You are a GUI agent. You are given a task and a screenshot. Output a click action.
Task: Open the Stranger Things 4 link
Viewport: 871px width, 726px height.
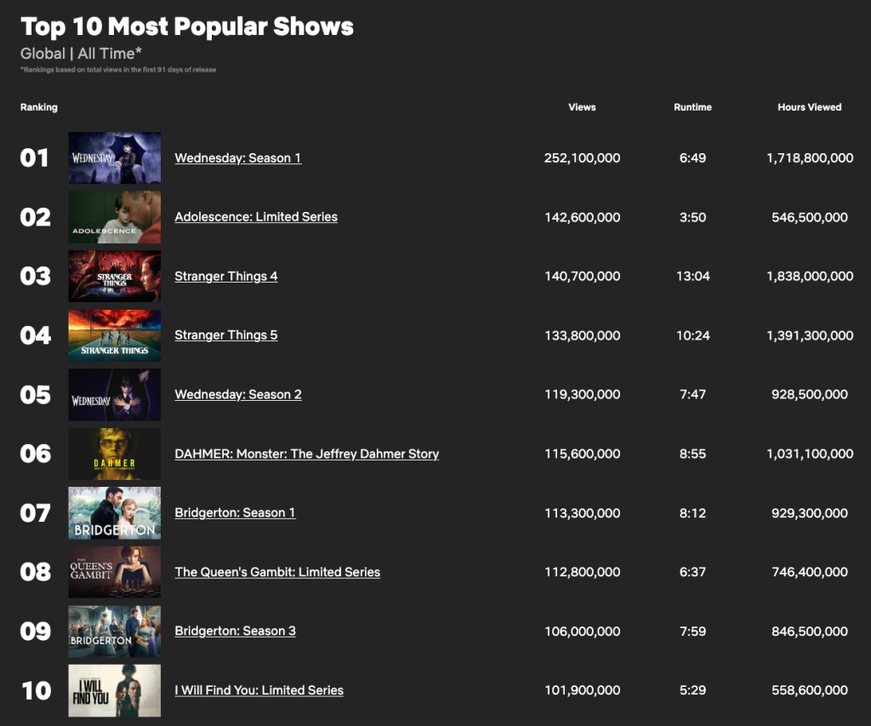tap(226, 277)
